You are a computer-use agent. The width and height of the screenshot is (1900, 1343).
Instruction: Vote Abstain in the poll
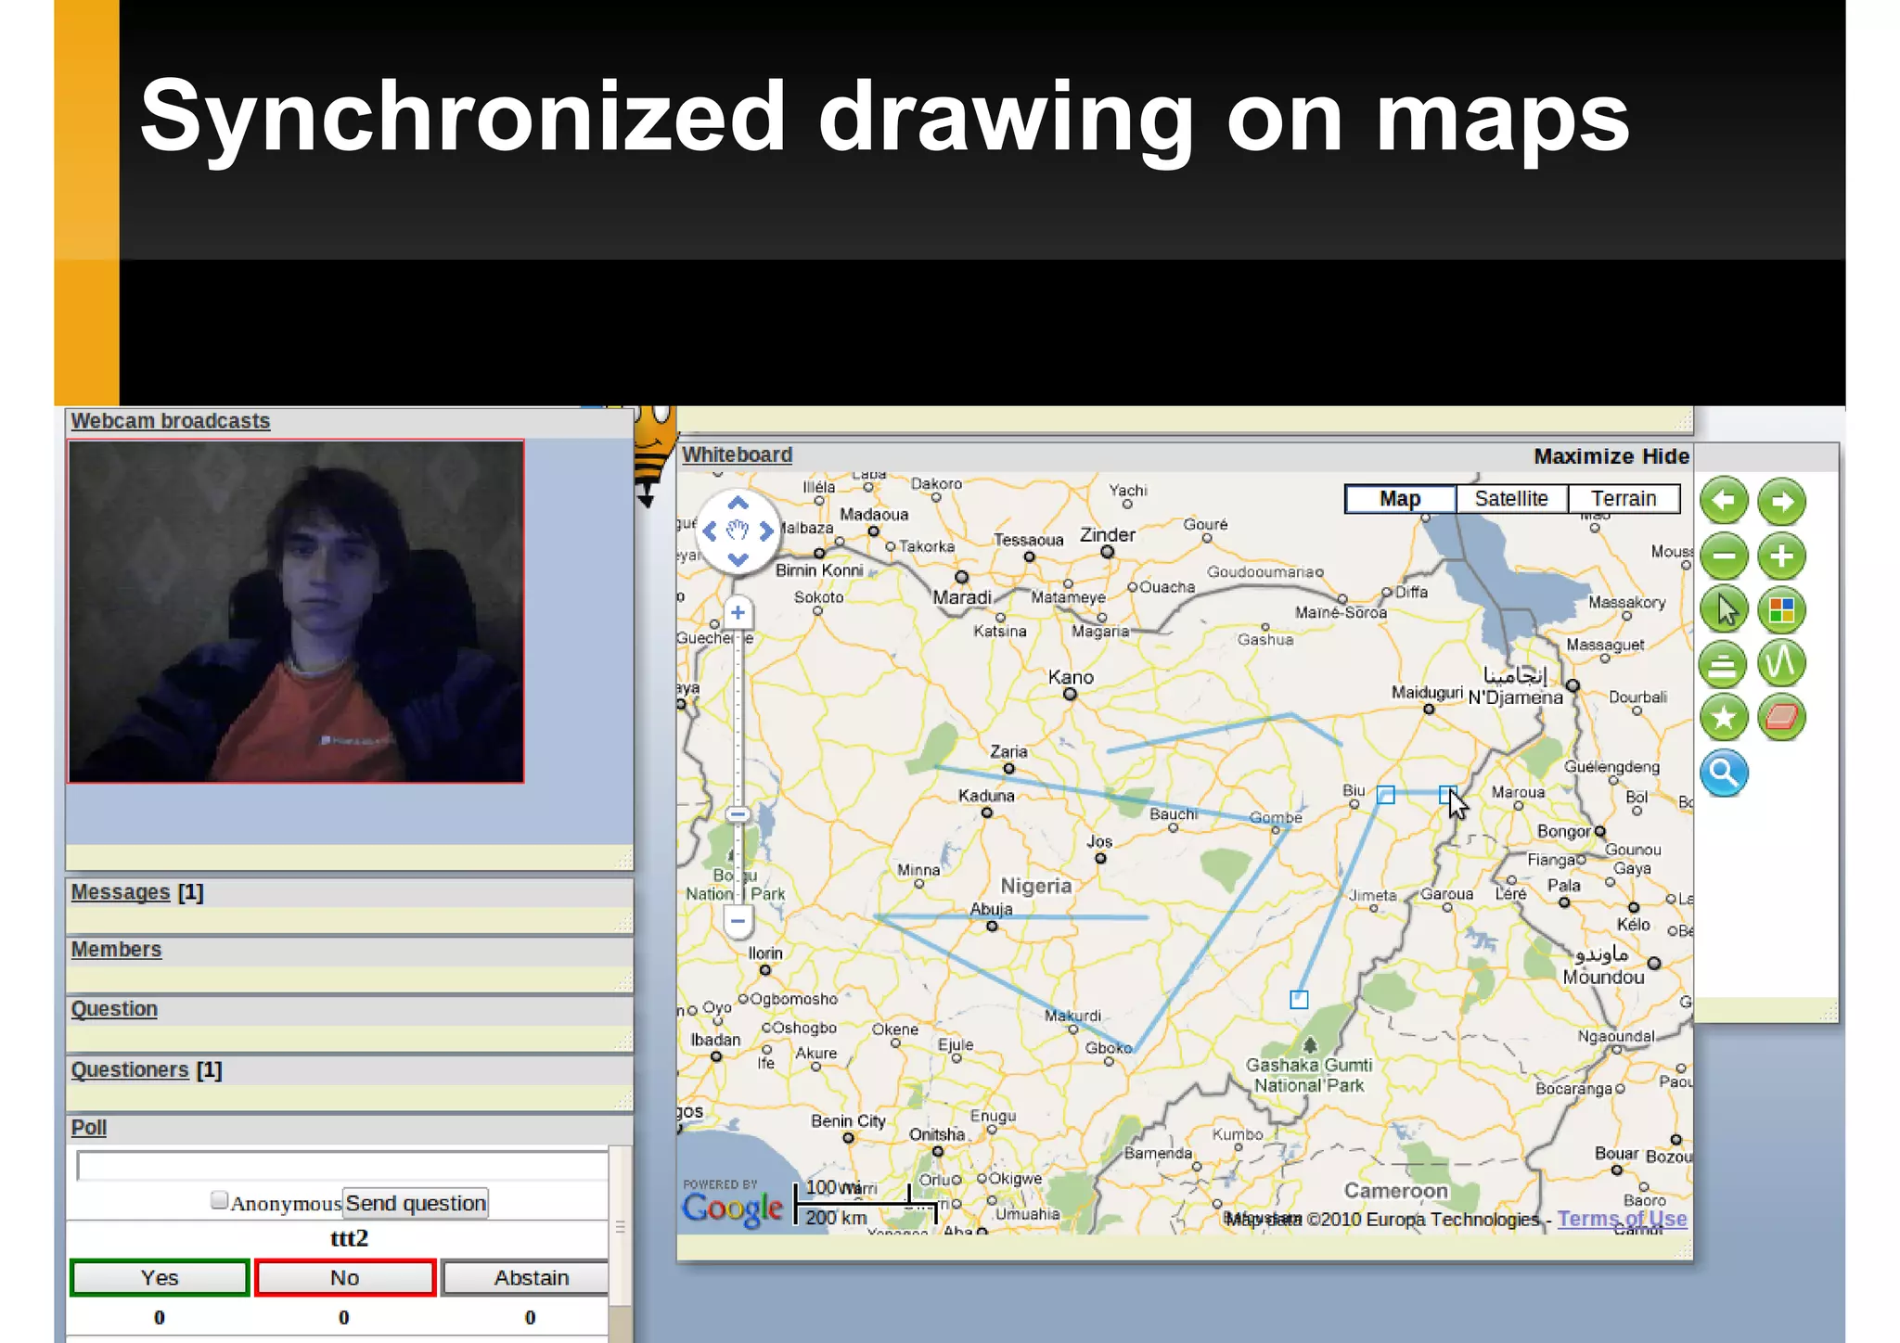[x=525, y=1278]
